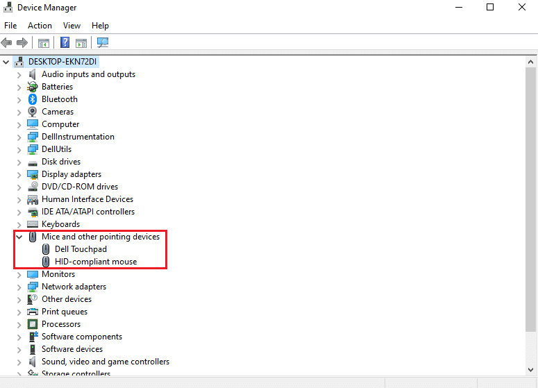Image resolution: width=538 pixels, height=388 pixels.
Task: Expand the Monitors node
Action: (x=19, y=275)
